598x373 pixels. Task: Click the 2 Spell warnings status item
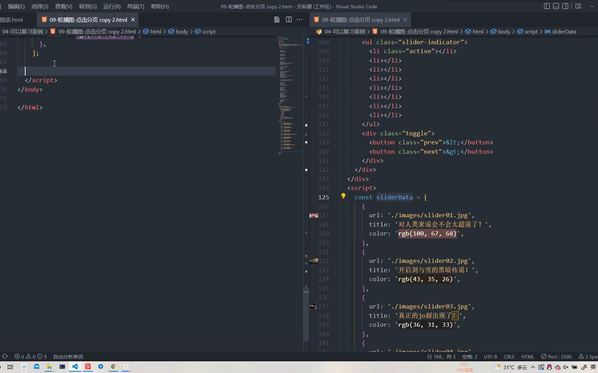pos(588,356)
